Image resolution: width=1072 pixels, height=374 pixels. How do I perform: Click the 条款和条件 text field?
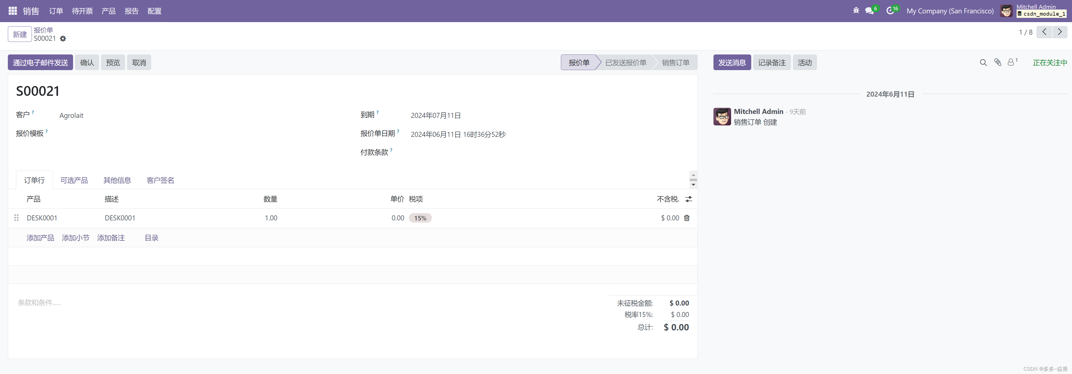pos(39,303)
